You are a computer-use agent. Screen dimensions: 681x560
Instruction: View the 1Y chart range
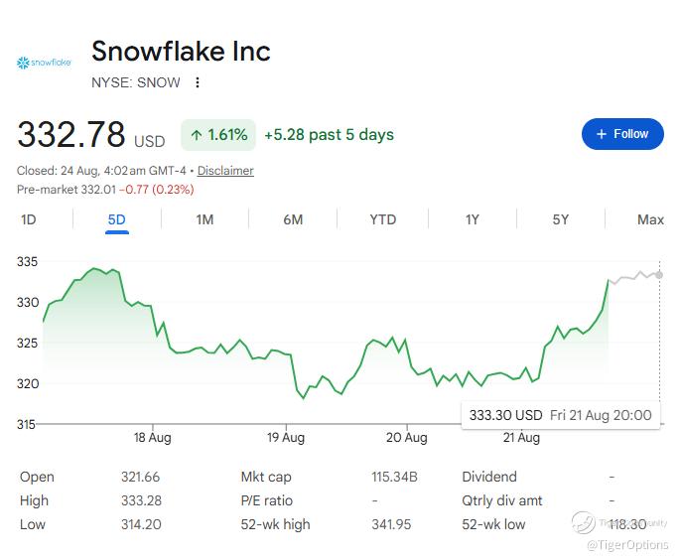click(473, 219)
